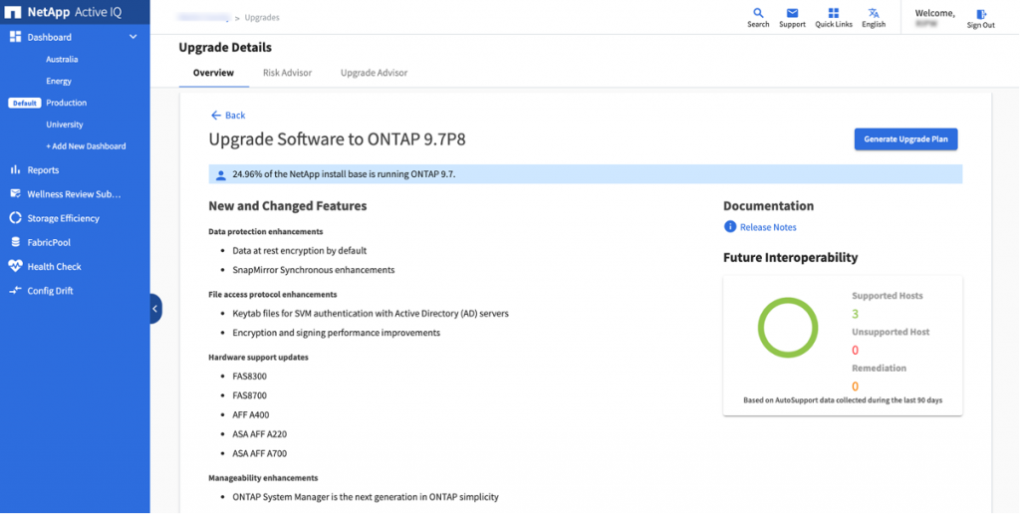This screenshot has width=1020, height=514.
Task: Click the ONTAP System Manager item
Action: click(366, 497)
